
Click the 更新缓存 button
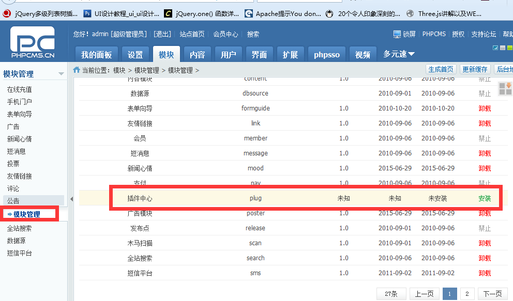475,70
